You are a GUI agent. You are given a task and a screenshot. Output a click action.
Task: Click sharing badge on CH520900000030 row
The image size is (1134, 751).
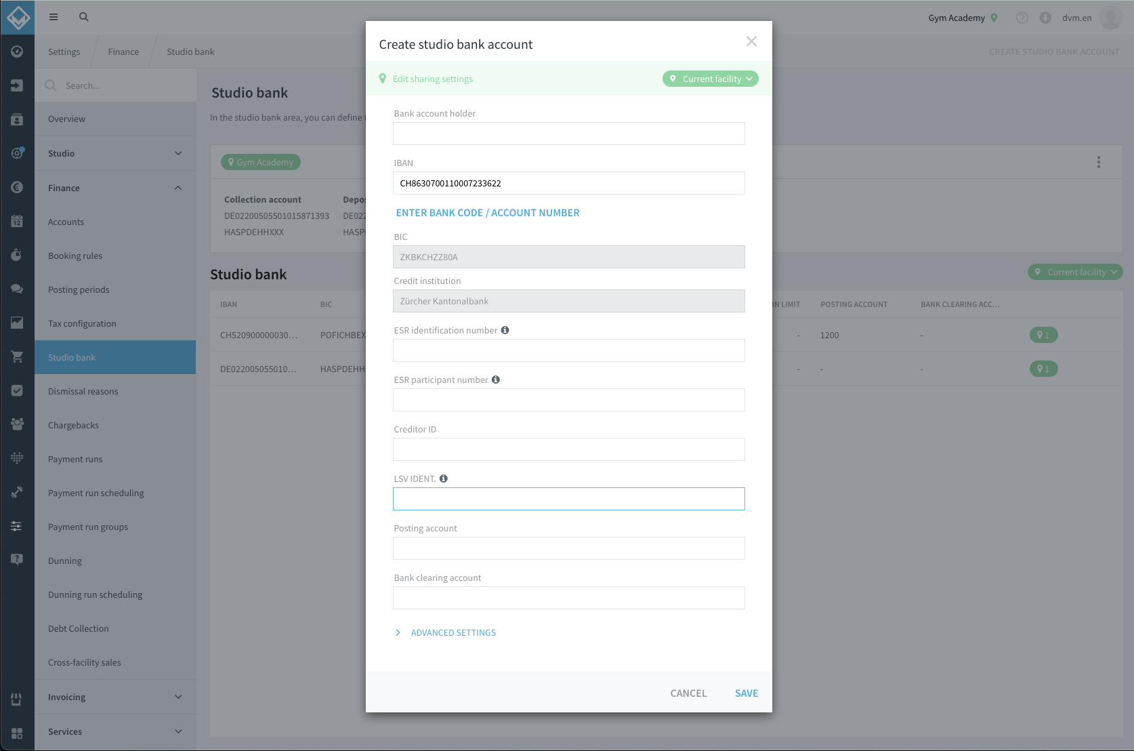click(1043, 335)
